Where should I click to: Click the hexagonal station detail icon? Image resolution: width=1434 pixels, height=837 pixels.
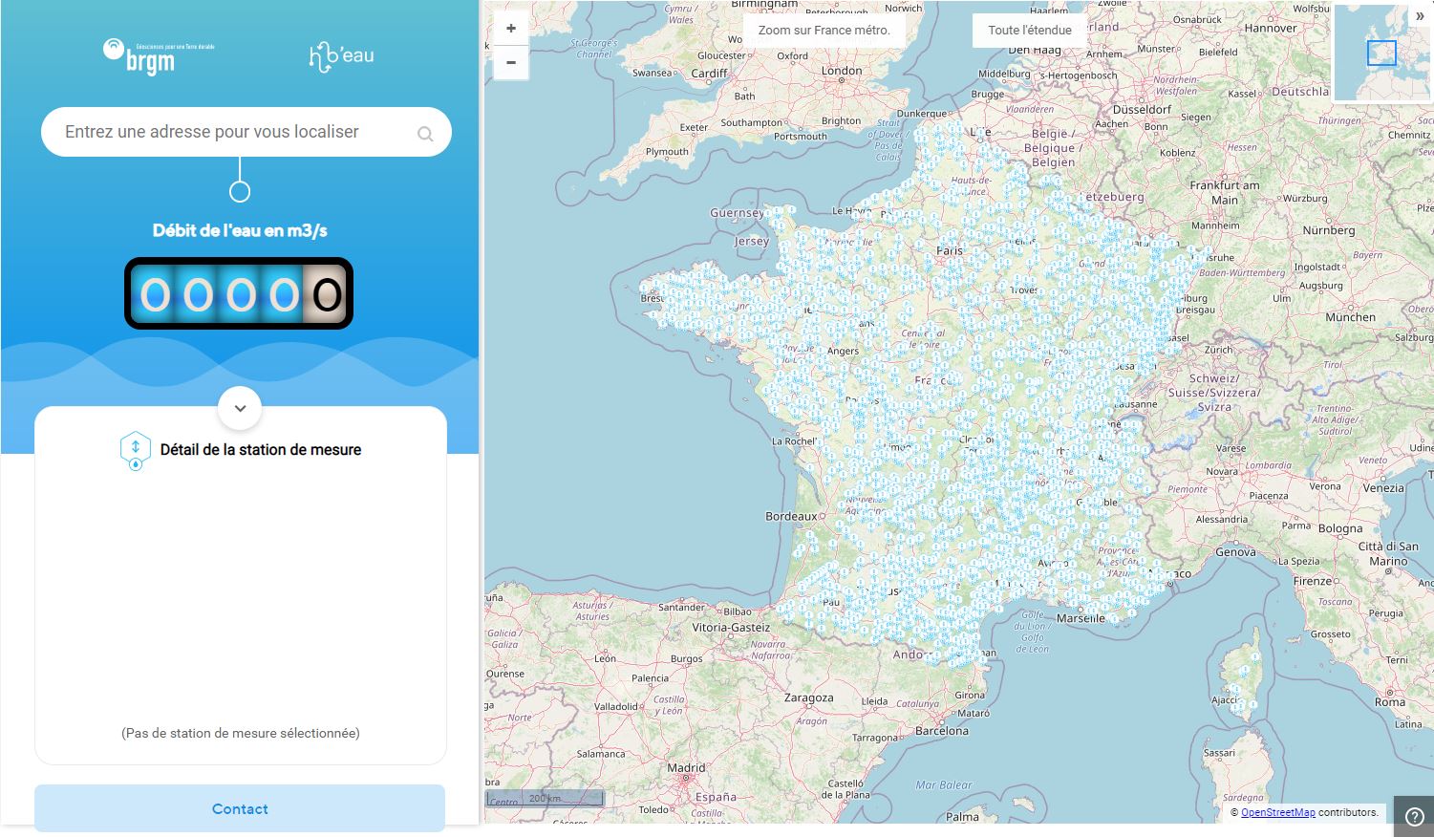(x=136, y=450)
